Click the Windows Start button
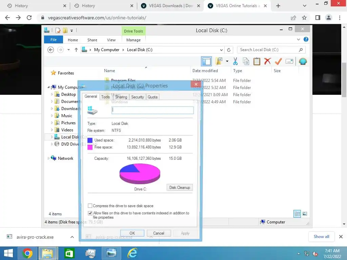Screen dimensions: 347x260 click(x=8, y=253)
